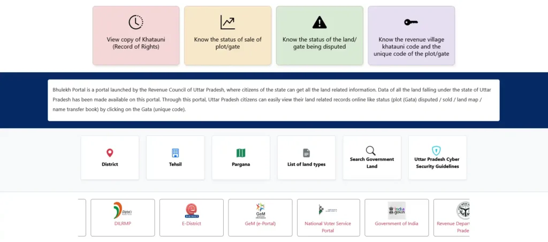The image size is (548, 242).
Task: Click the chart icon for sale status
Action: (227, 22)
